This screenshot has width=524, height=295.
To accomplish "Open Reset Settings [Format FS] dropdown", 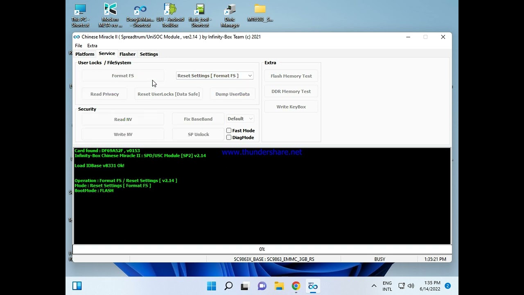I will (x=215, y=75).
